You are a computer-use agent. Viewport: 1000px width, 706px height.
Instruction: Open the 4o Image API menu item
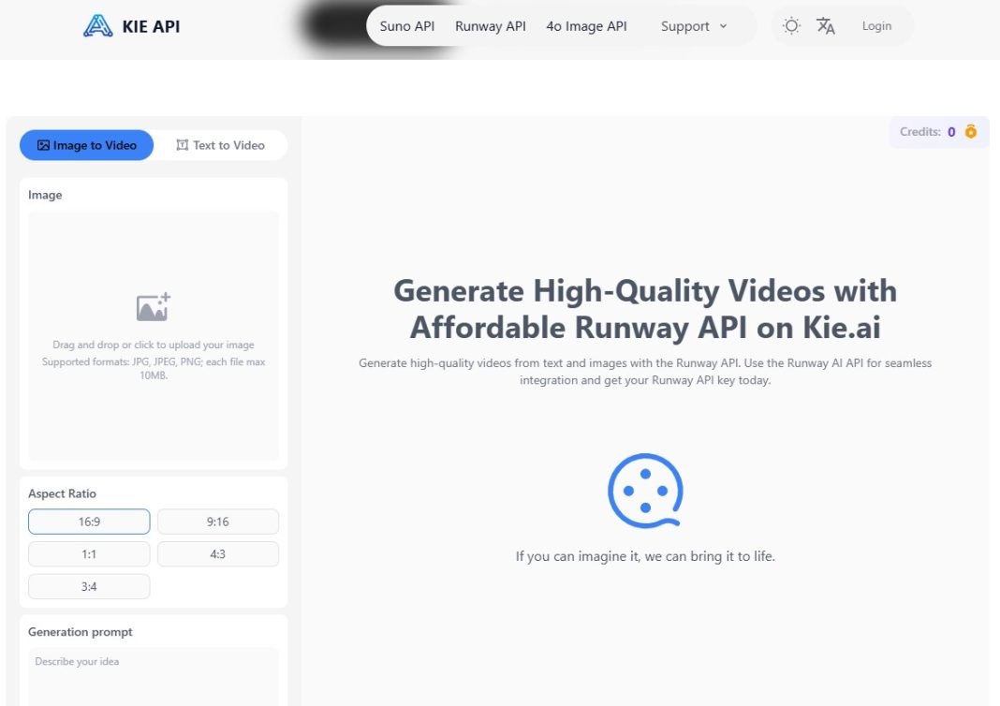586,26
